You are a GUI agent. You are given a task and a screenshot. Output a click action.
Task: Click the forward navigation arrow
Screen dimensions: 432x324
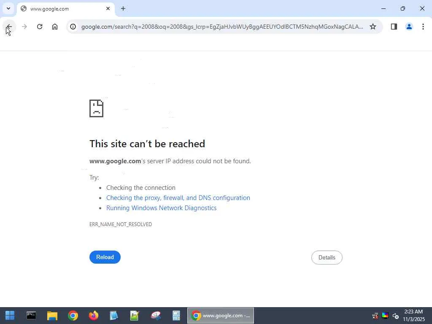(24, 27)
